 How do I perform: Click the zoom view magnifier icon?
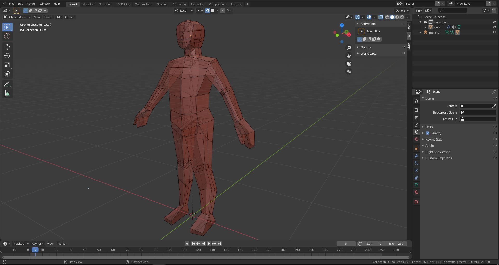(349, 48)
